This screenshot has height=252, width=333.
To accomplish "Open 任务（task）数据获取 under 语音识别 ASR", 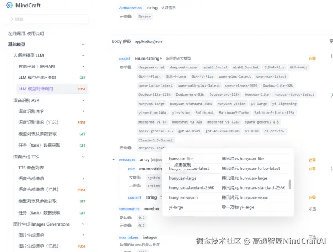I will [52, 146].
